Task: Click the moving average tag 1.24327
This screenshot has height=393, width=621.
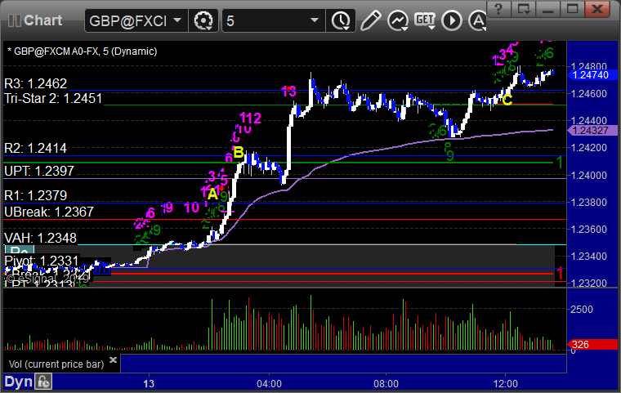Action: pos(593,131)
